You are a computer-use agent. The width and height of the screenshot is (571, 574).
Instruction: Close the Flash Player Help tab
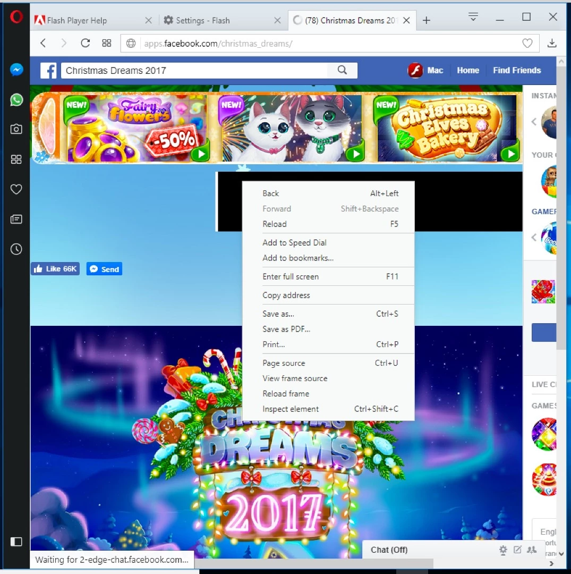coord(148,21)
